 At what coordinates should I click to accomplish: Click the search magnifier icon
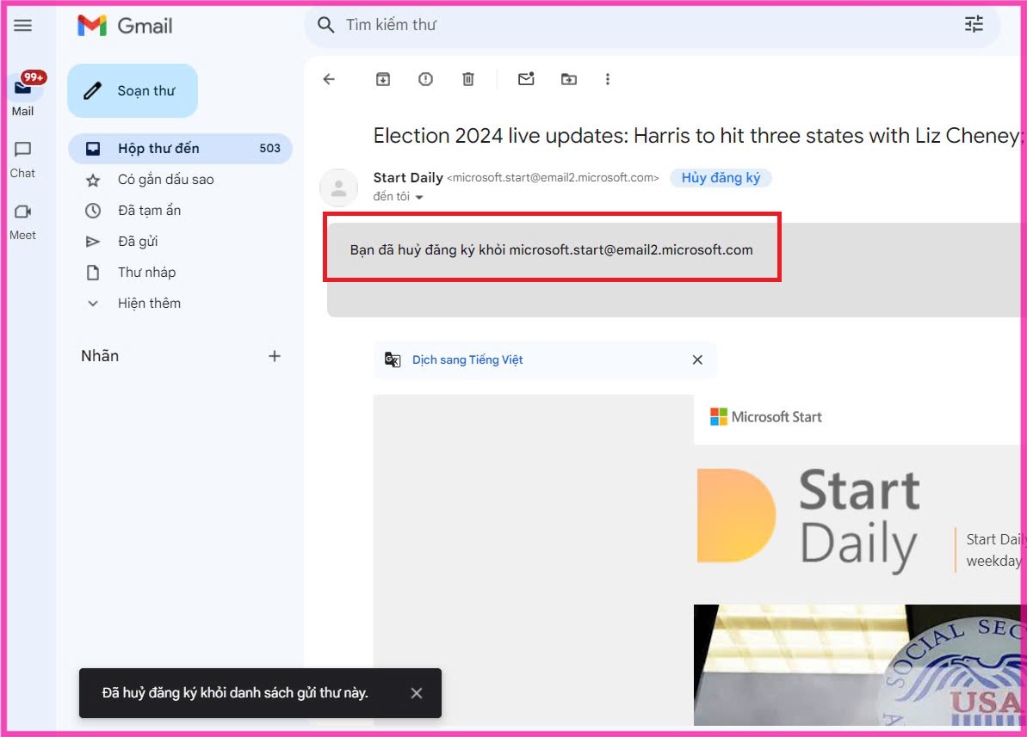pyautogui.click(x=325, y=25)
